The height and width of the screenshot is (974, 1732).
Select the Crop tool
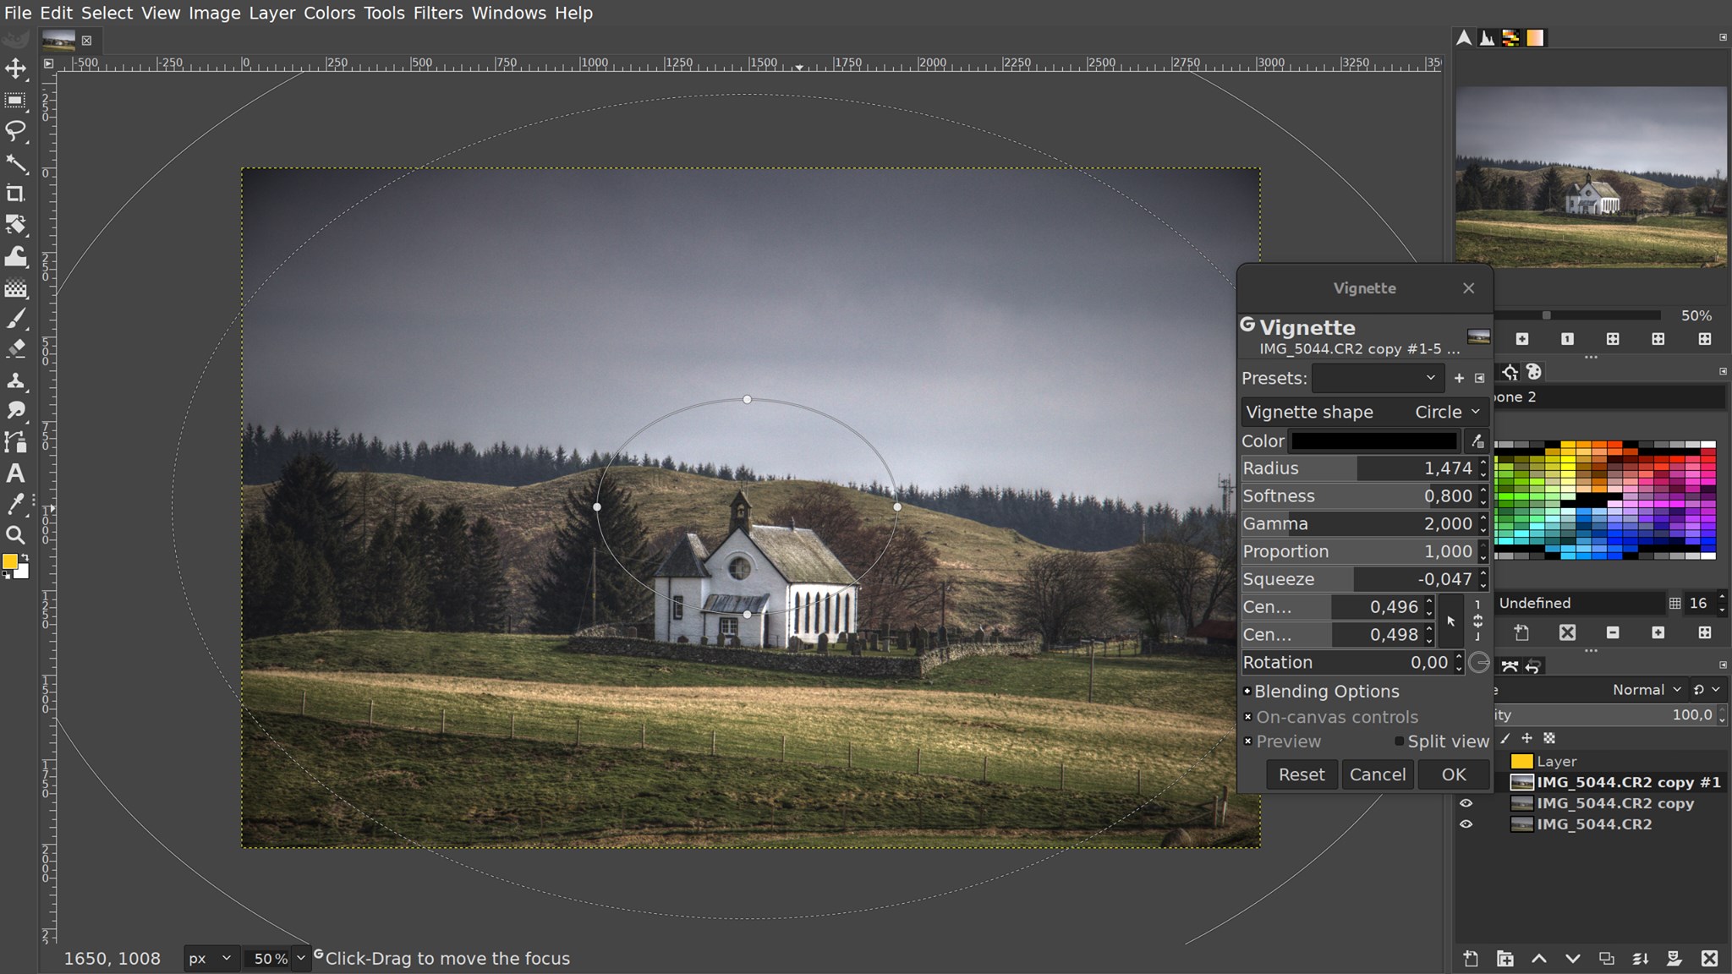tap(15, 194)
